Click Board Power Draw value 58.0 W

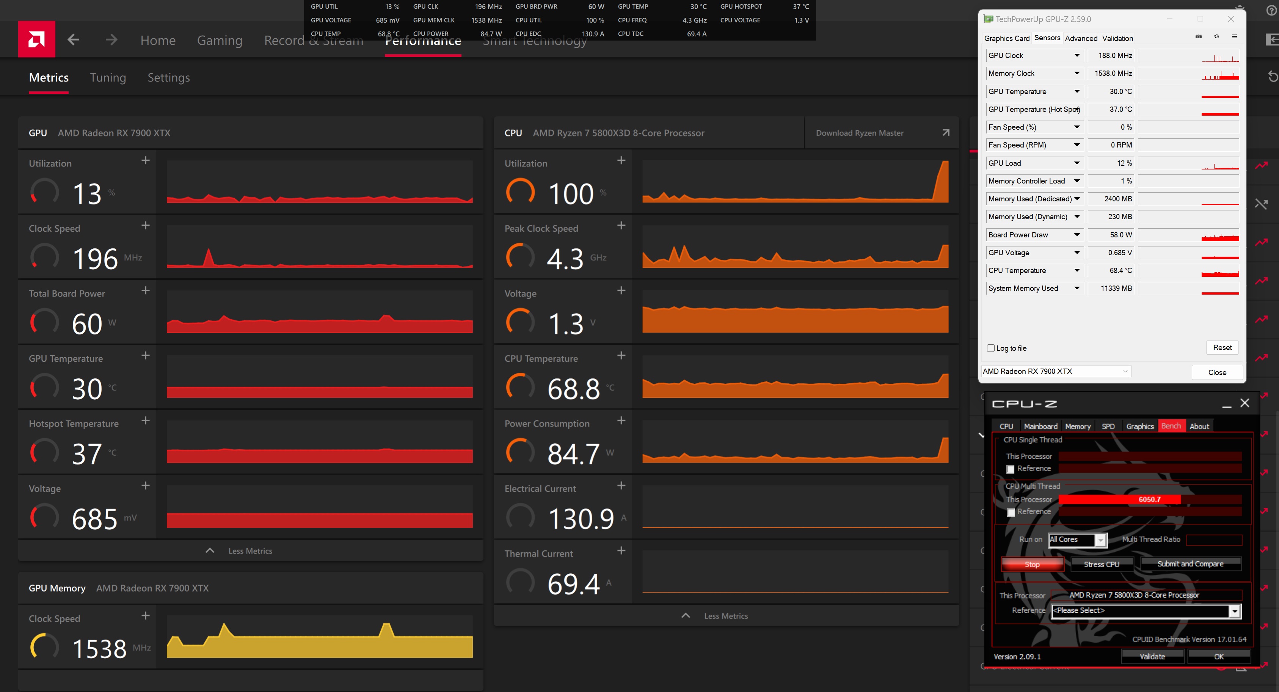coord(1111,235)
